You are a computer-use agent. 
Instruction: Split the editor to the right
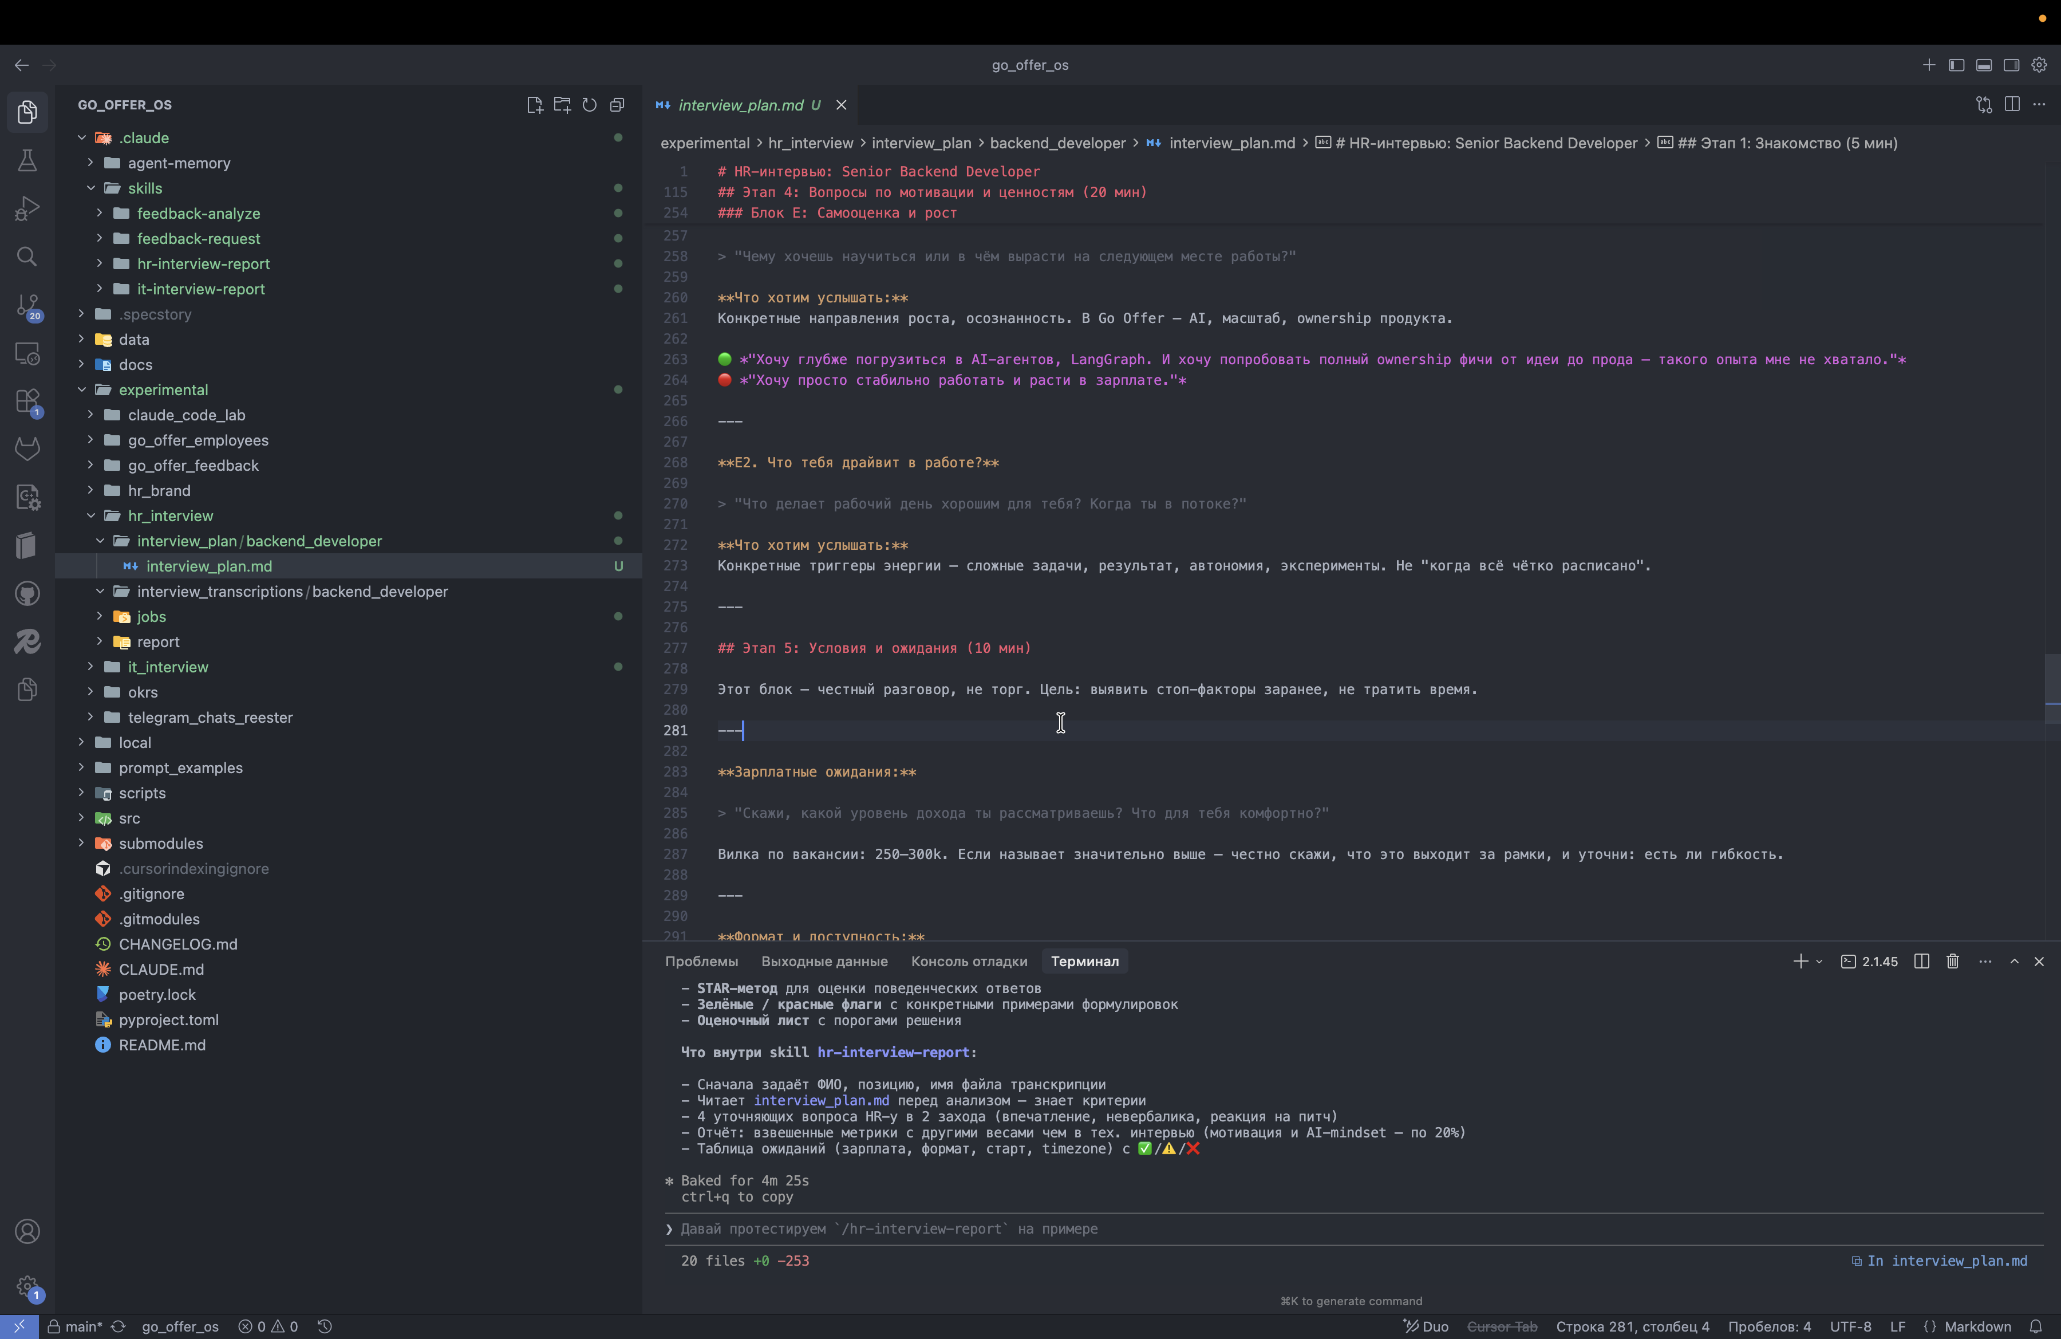point(2012,105)
